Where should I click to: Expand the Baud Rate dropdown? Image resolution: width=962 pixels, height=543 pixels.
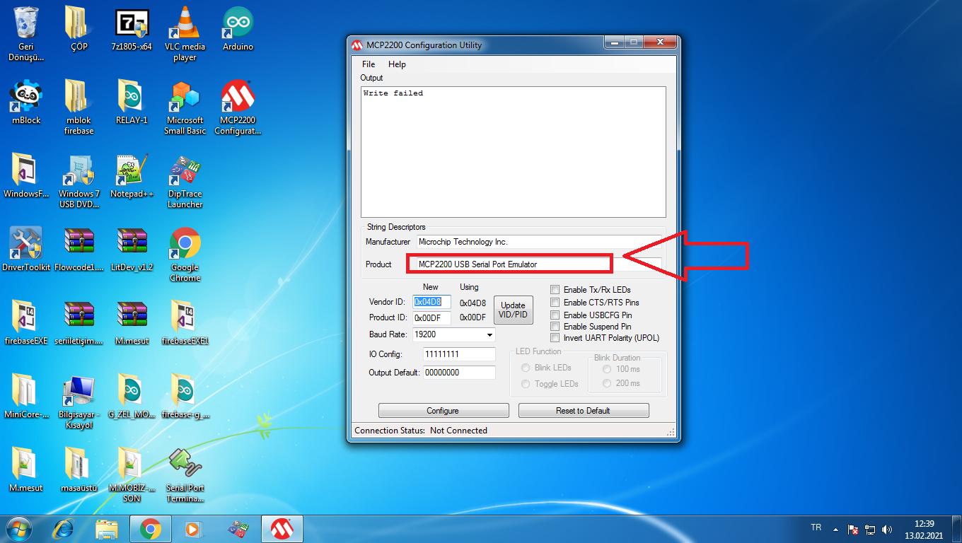[x=489, y=334]
